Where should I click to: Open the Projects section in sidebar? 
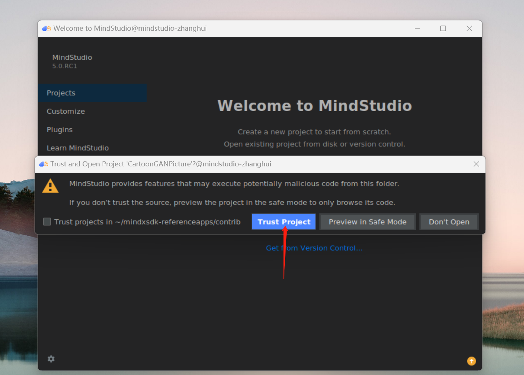pyautogui.click(x=92, y=93)
